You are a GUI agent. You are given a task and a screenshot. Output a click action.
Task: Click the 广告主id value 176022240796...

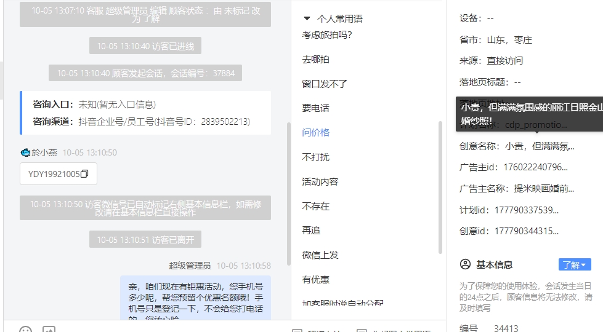(535, 167)
